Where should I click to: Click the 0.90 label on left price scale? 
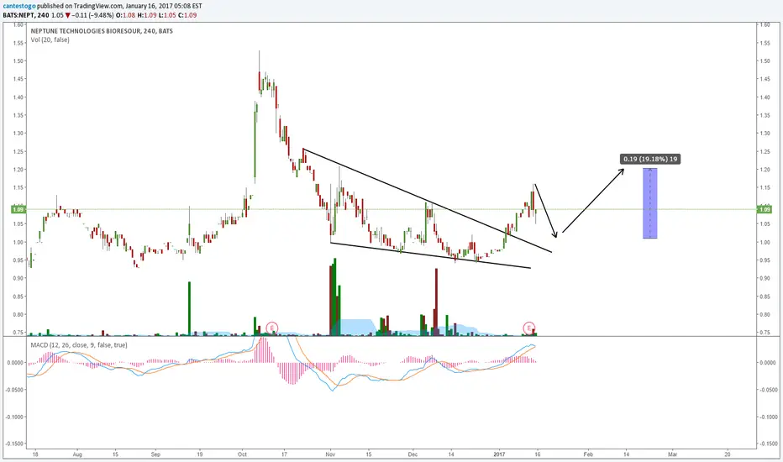18,278
